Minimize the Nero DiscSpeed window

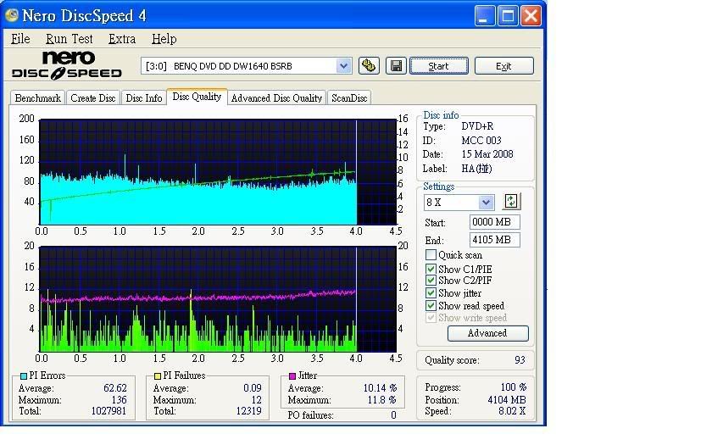pyautogui.click(x=485, y=16)
